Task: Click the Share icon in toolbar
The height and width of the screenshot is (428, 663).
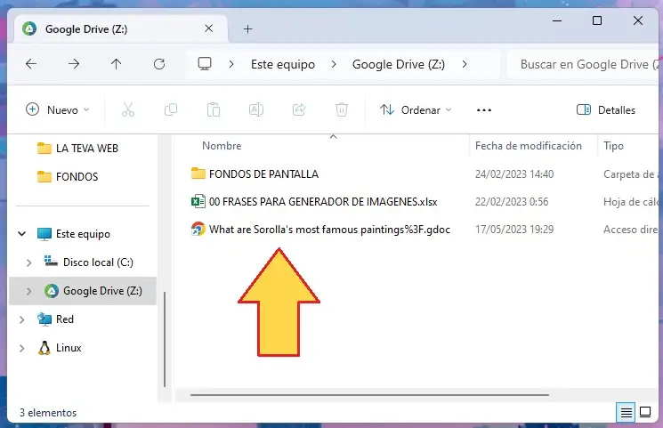Action: [x=299, y=110]
